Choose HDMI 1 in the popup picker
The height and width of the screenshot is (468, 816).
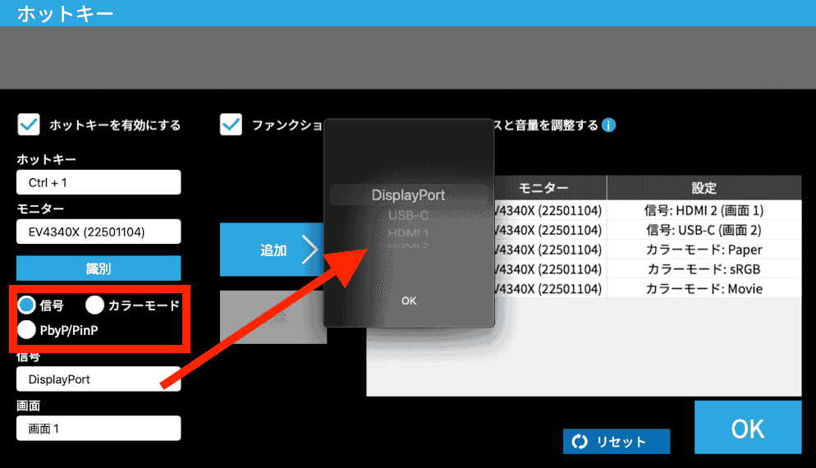tap(409, 232)
